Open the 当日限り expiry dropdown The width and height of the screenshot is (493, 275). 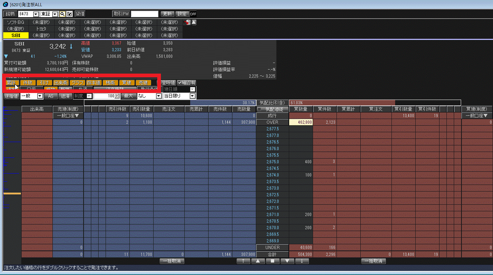click(193, 96)
